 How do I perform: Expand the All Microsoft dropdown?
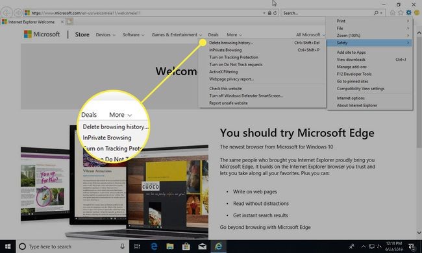310,34
